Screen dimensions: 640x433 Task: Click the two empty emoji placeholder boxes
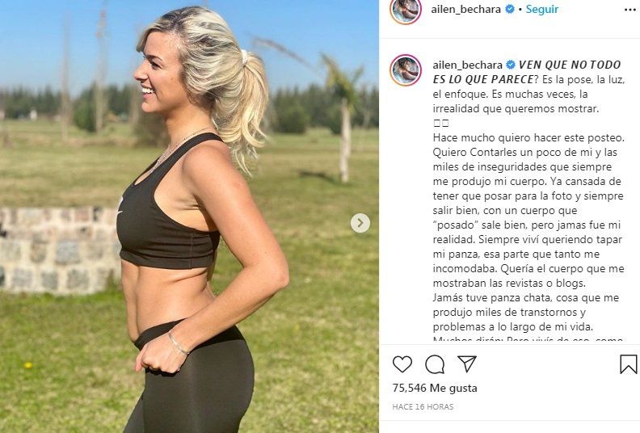tap(441, 124)
